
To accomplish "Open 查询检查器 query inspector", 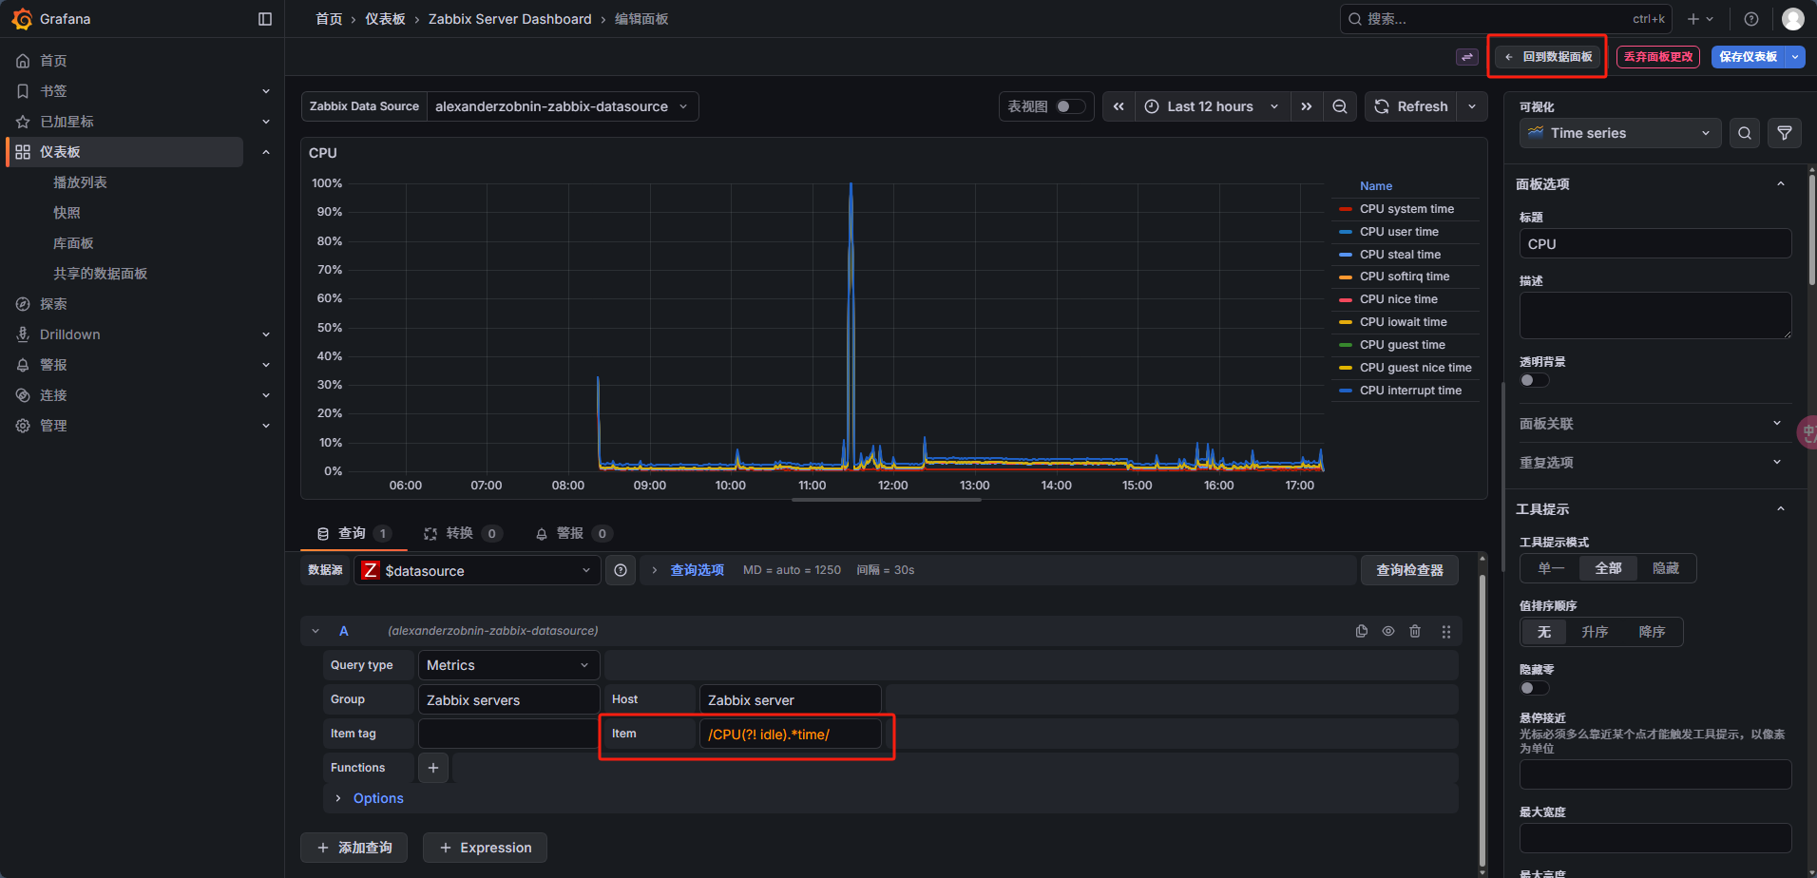I will coord(1409,570).
